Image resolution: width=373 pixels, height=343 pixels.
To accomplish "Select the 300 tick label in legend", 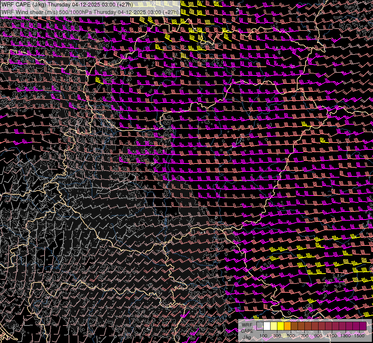I will (277, 336).
